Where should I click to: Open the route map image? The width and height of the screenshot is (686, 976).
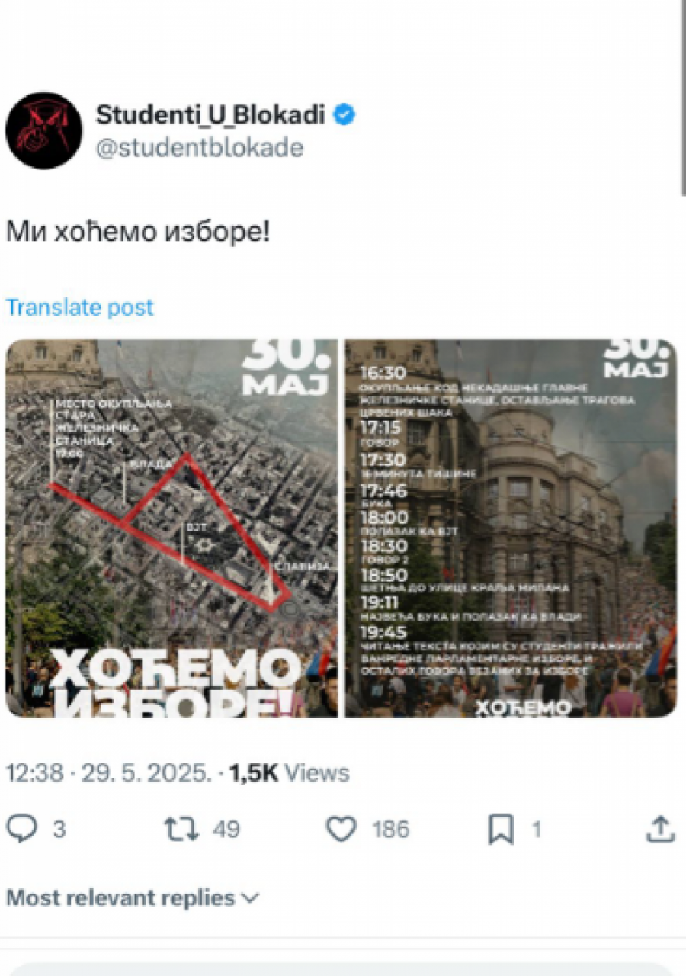[x=172, y=528]
